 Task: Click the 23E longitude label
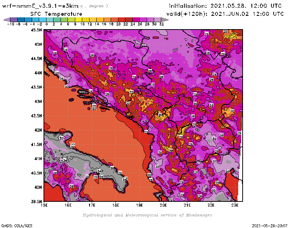(235, 205)
